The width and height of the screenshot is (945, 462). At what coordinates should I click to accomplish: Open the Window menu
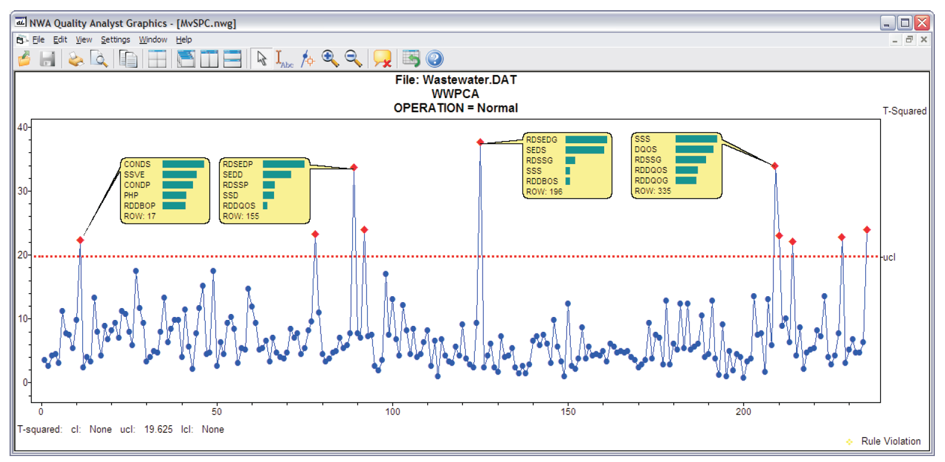pyautogui.click(x=153, y=40)
